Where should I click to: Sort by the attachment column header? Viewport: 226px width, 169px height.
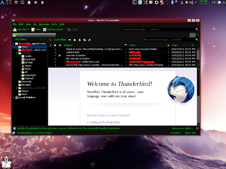click(x=60, y=45)
